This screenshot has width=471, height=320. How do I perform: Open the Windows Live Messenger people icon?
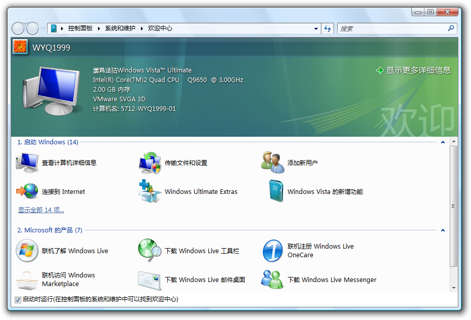pyautogui.click(x=272, y=279)
